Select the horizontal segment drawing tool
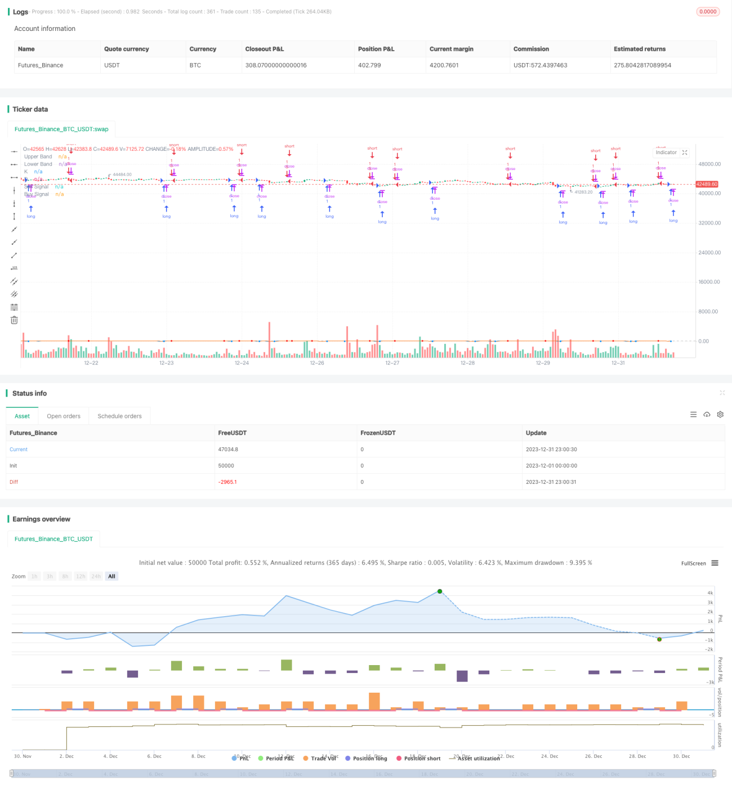Viewport: 732px width, 790px height. 14,177
